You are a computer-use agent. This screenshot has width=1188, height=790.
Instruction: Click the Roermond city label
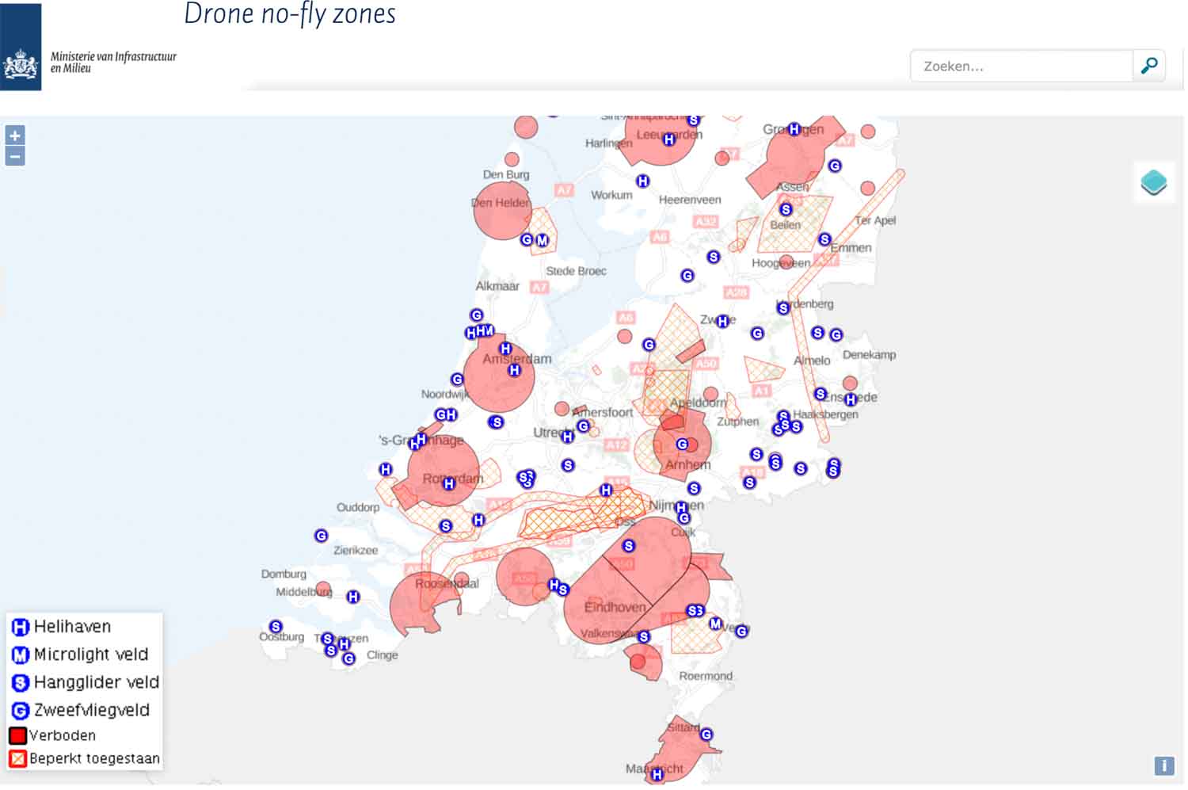(x=706, y=676)
